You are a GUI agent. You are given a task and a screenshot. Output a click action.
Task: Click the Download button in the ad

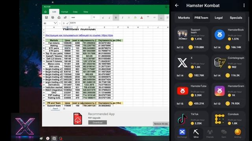97,123
